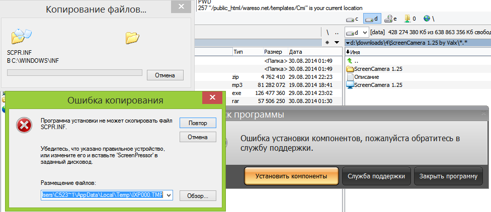Sort files by Размер column
The image size is (491, 212).
[x=274, y=52]
